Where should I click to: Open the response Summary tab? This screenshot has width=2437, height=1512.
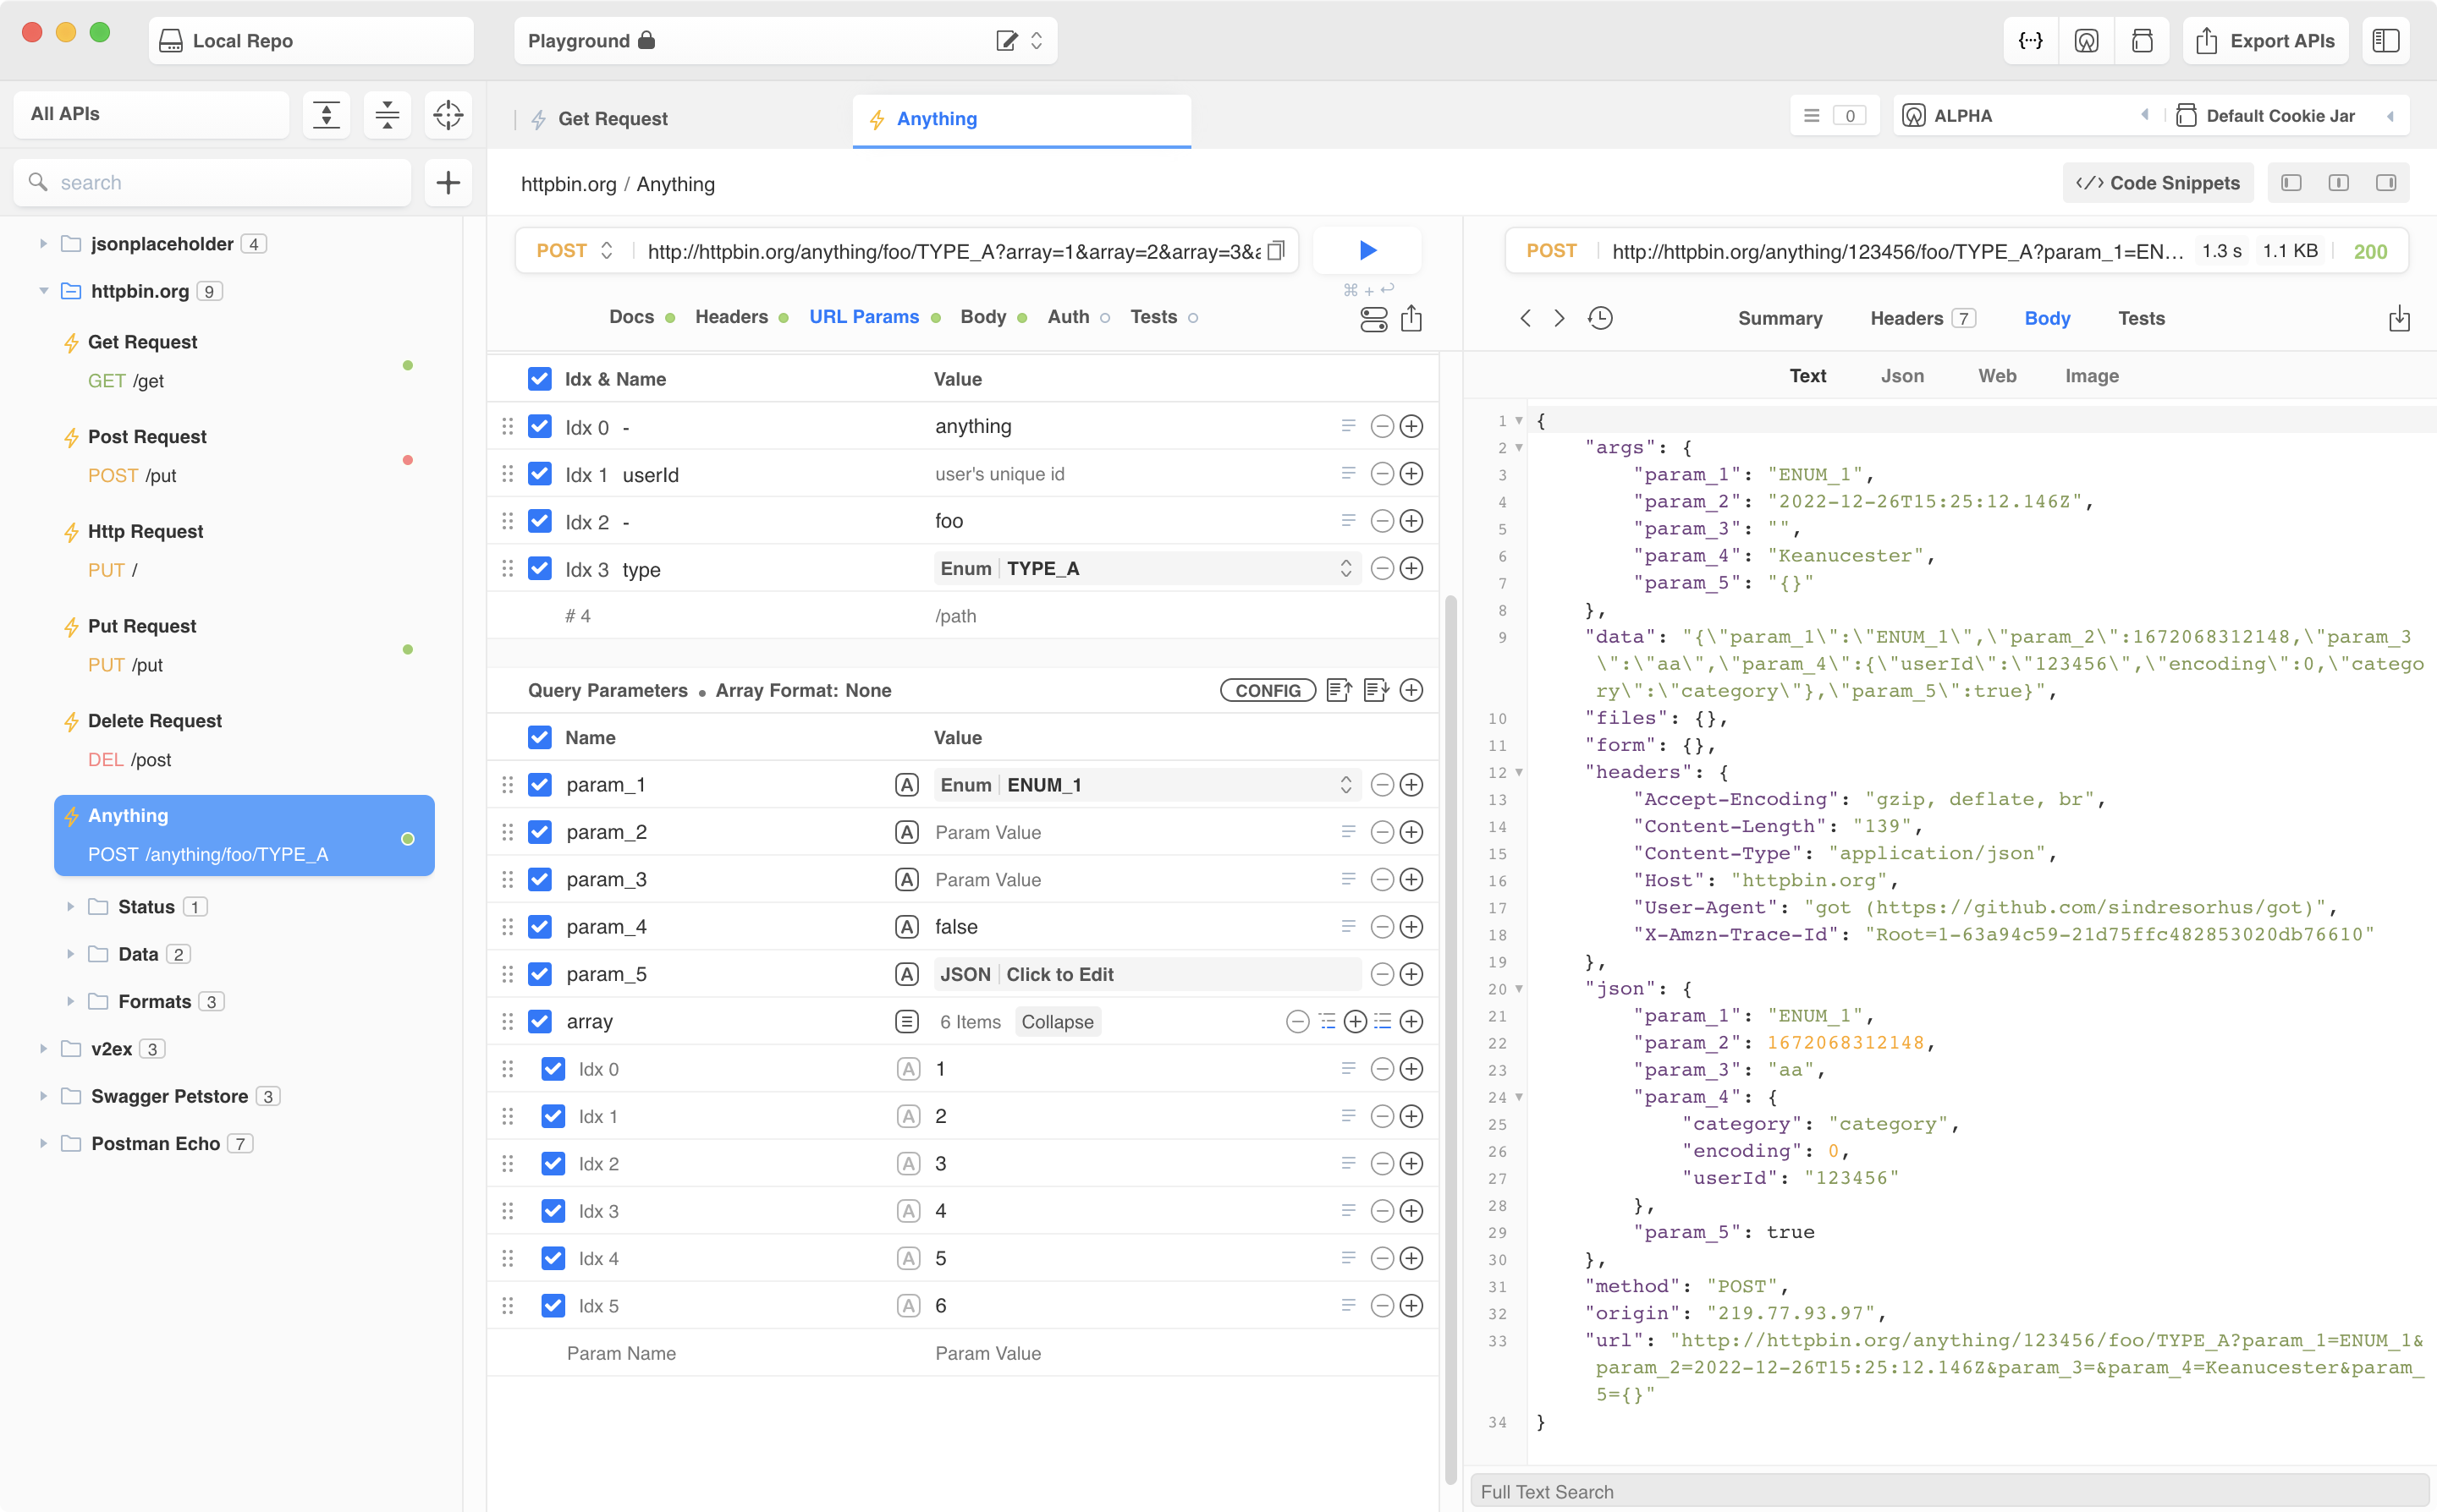click(1780, 319)
